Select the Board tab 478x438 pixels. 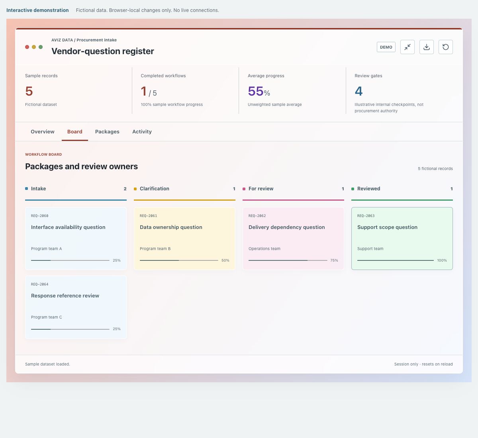pos(75,132)
